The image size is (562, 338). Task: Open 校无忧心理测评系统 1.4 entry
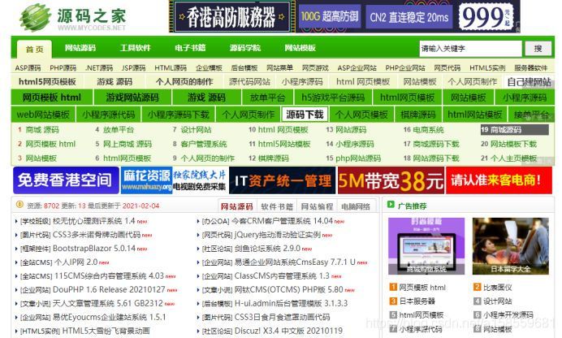point(94,221)
